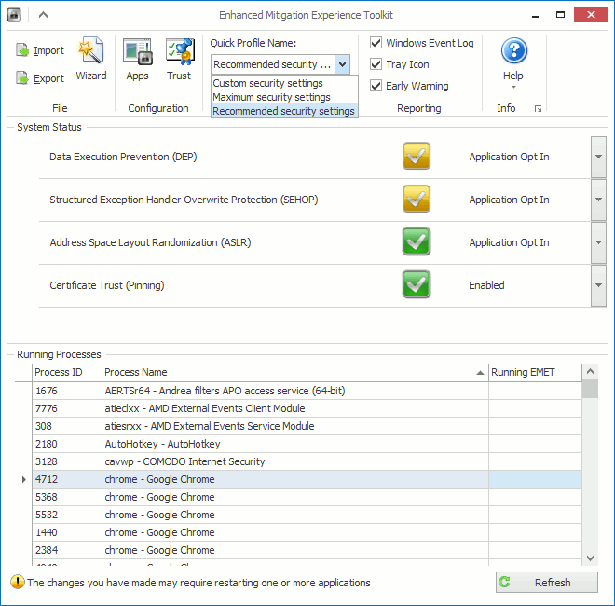Click the Import file icon
The width and height of the screenshot is (615, 606).
click(22, 50)
